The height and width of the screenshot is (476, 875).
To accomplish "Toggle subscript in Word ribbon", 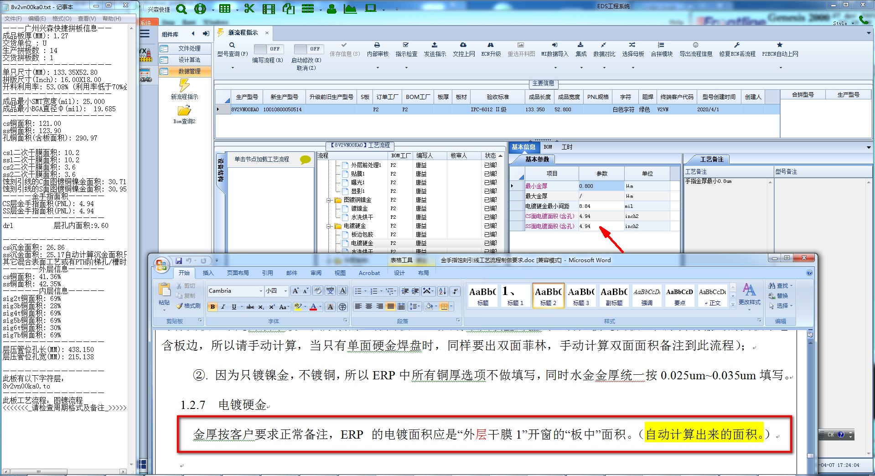I will tap(261, 307).
